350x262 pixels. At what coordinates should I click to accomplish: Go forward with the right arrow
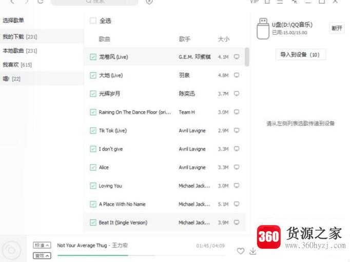27,2
